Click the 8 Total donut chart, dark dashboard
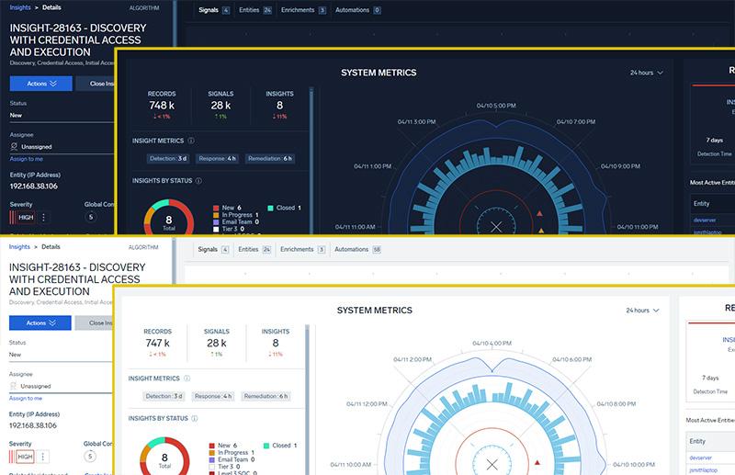The height and width of the screenshot is (475, 735). point(169,219)
